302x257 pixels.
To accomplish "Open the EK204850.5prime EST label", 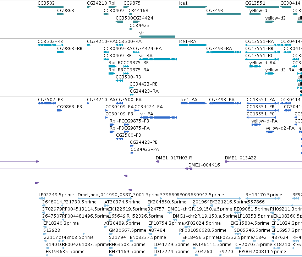I will click(x=167, y=202).
